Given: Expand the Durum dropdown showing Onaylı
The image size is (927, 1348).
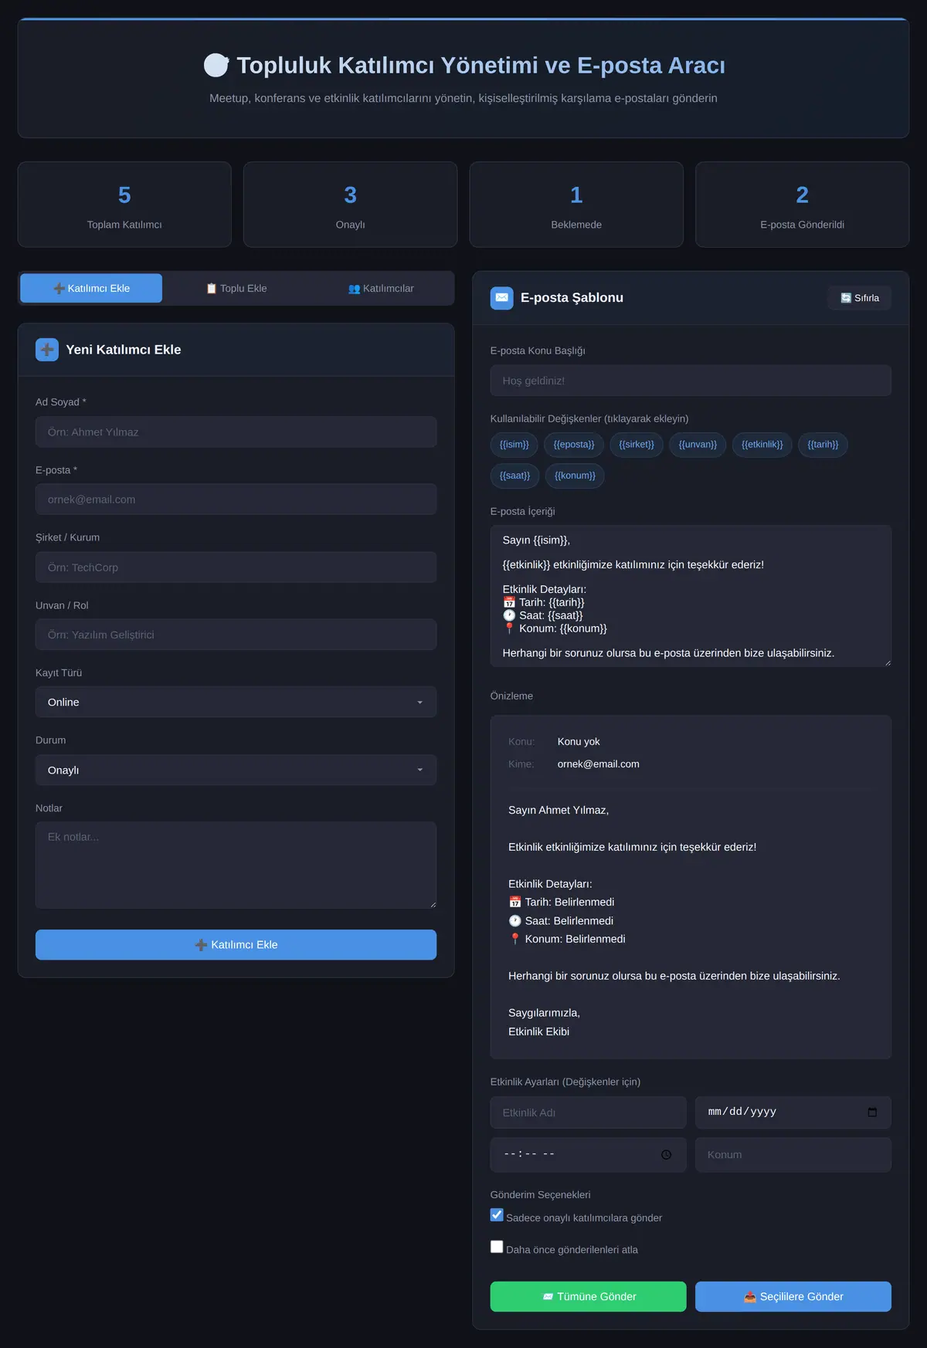Looking at the screenshot, I should [236, 770].
